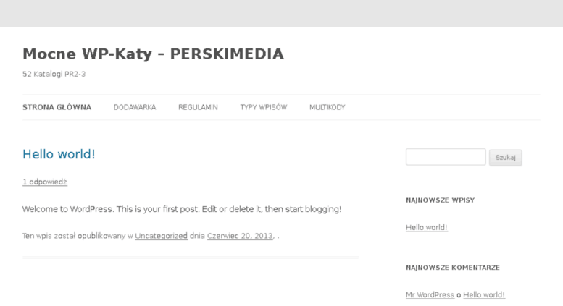563x306 pixels.
Task: View the 1 odpowiedź comments link
Action: click(x=44, y=182)
